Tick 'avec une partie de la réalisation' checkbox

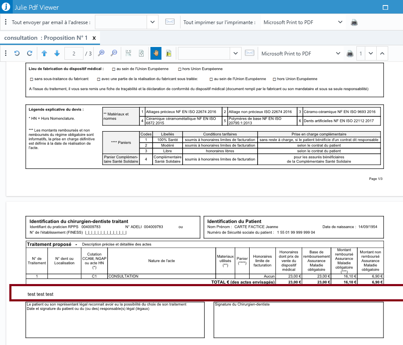click(98, 79)
